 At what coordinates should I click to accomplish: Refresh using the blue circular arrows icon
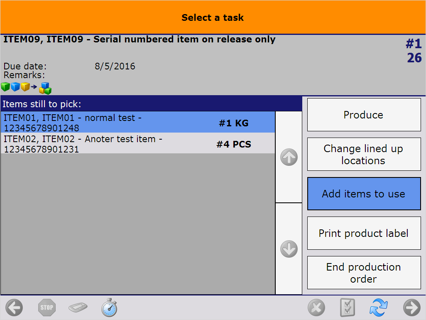coord(378,308)
